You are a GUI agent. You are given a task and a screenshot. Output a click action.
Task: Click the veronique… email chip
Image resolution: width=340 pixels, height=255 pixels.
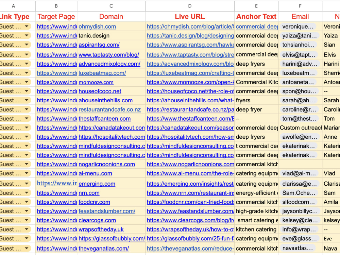(298, 27)
